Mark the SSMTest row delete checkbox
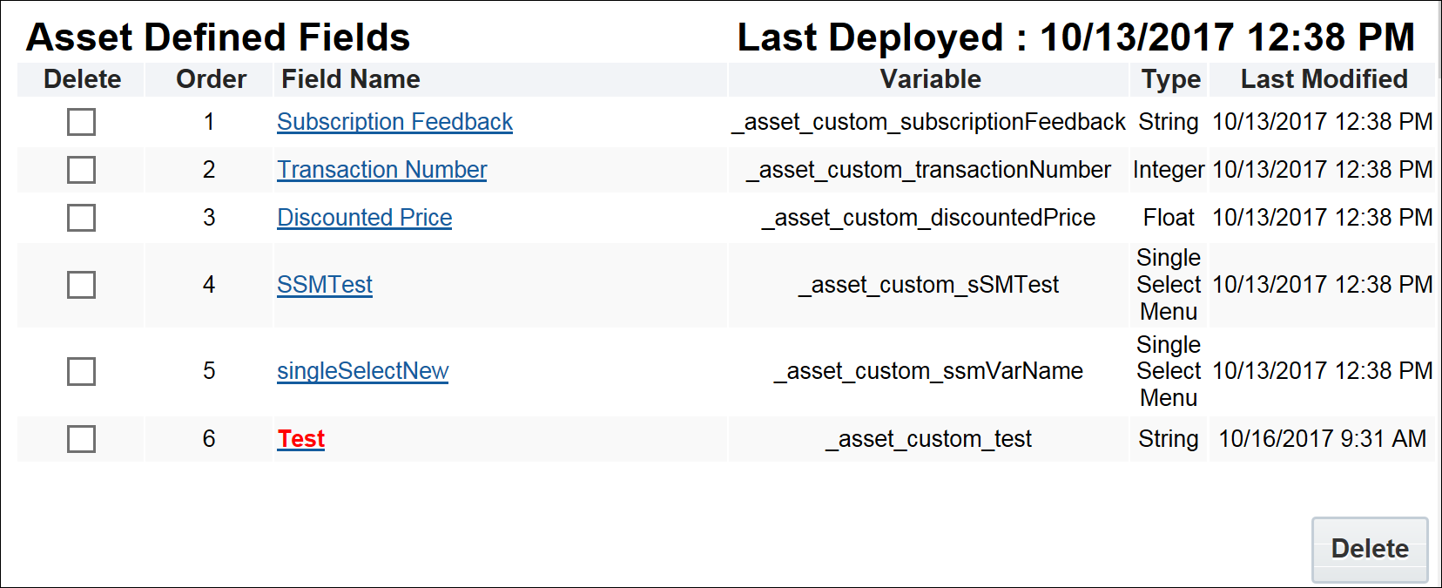Image resolution: width=1442 pixels, height=588 pixels. tap(81, 285)
